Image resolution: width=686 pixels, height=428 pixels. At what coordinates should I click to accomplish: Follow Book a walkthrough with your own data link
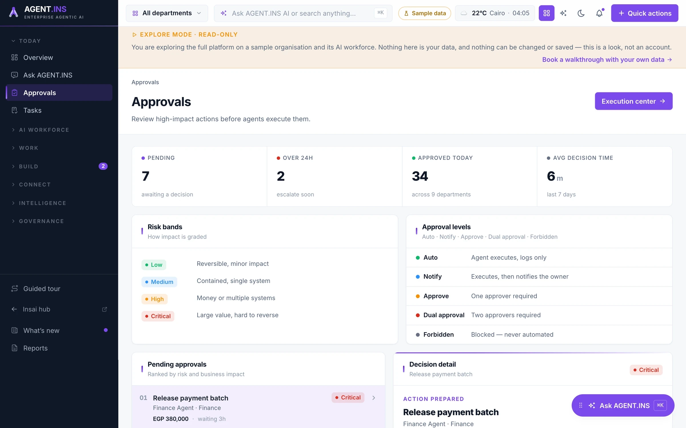[607, 59]
